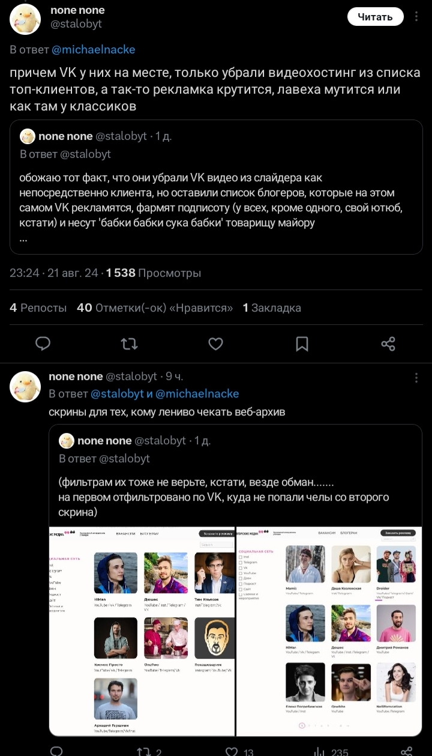
Task: Open the profile avatar at top of the tweet
Action: tap(25, 19)
